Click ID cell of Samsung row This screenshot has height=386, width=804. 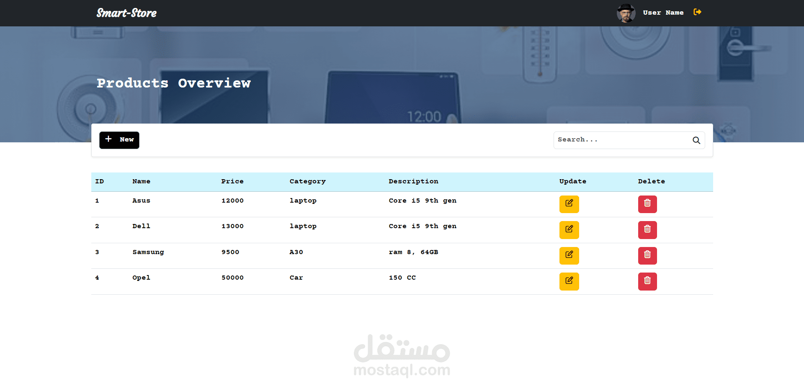click(97, 252)
